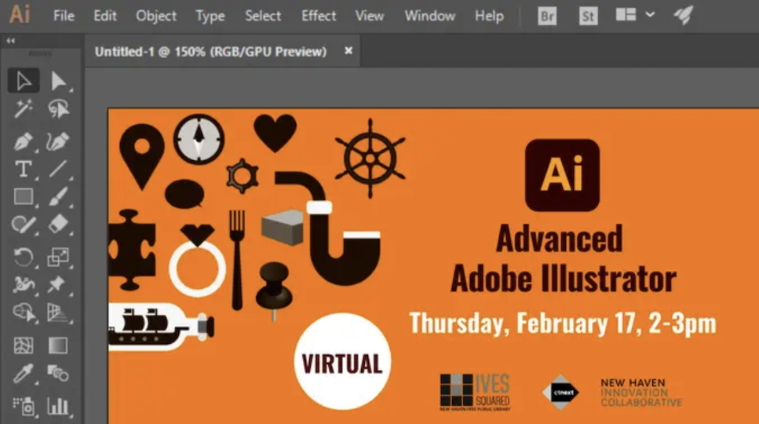Image resolution: width=759 pixels, height=424 pixels.
Task: Select the ctnext diamond logo
Action: 560,392
